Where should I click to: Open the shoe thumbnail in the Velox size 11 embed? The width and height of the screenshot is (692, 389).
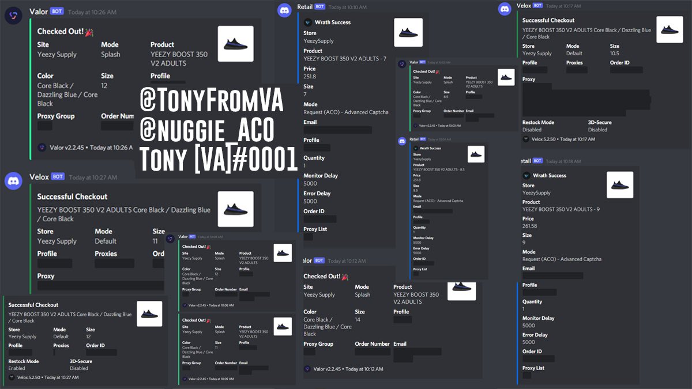[x=235, y=209]
